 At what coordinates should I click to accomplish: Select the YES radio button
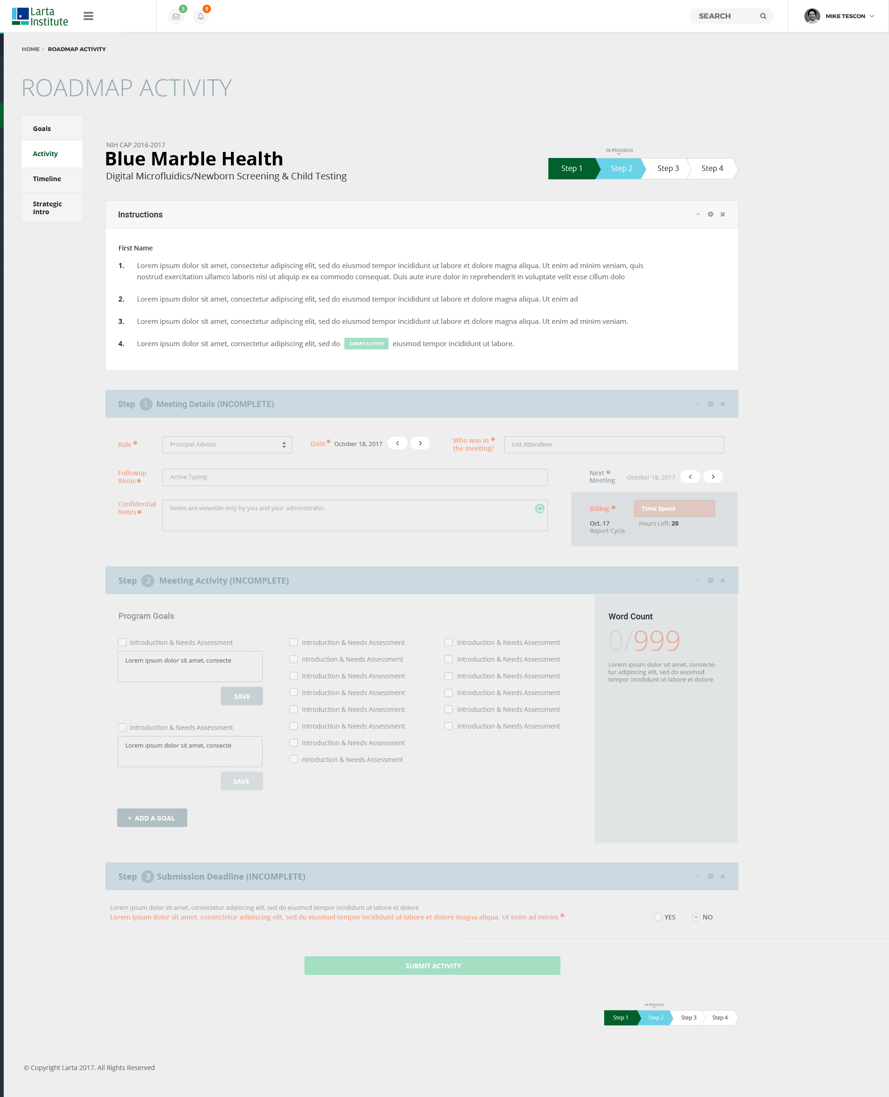point(658,917)
